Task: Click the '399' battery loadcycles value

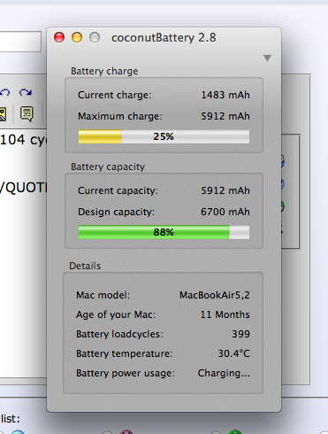Action: [241, 334]
